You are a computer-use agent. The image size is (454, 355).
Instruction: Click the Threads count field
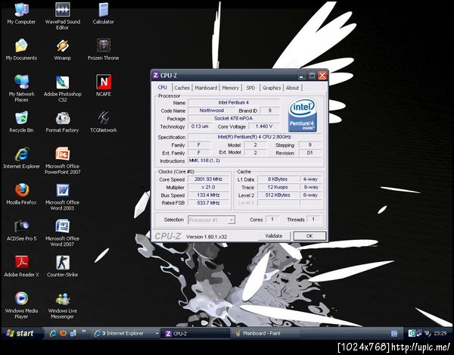313,220
